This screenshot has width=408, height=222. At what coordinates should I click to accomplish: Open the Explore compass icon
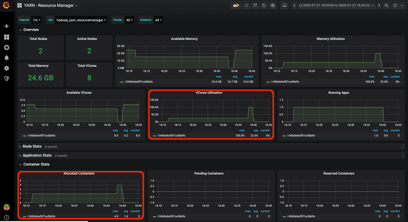[x=7, y=47]
